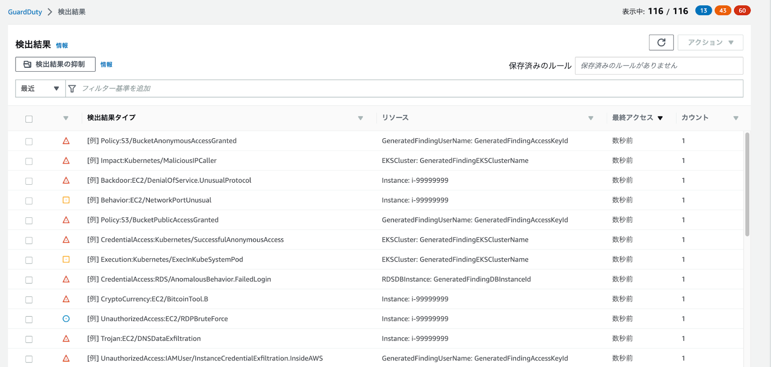This screenshot has height=367, width=781.
Task: Open the 保存済みのルール selector
Action: point(658,66)
